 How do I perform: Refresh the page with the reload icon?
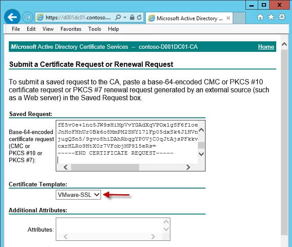point(139,18)
